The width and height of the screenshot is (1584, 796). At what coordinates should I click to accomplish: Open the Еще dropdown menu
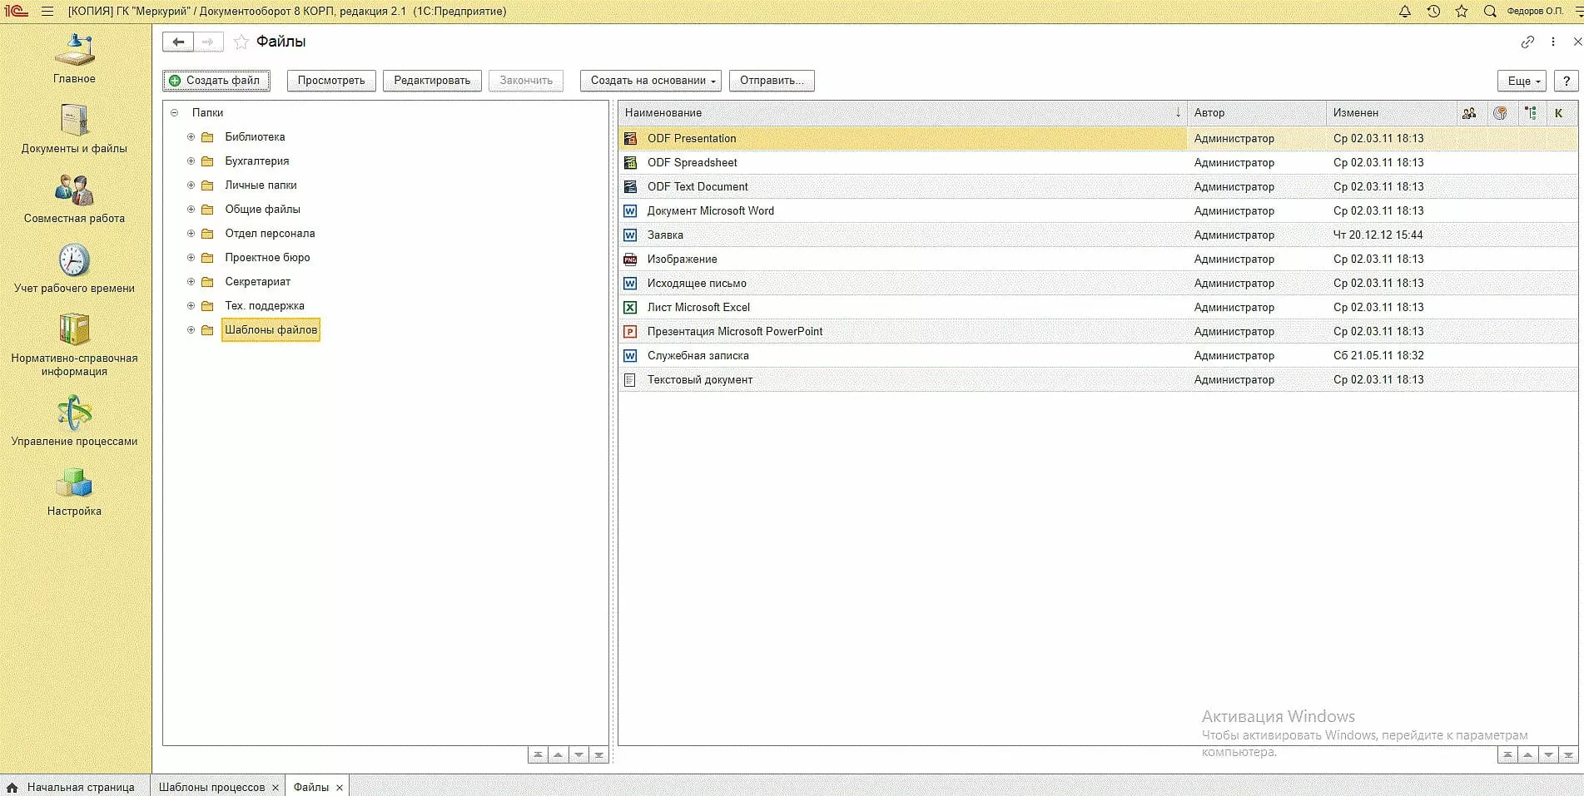pyautogui.click(x=1522, y=81)
